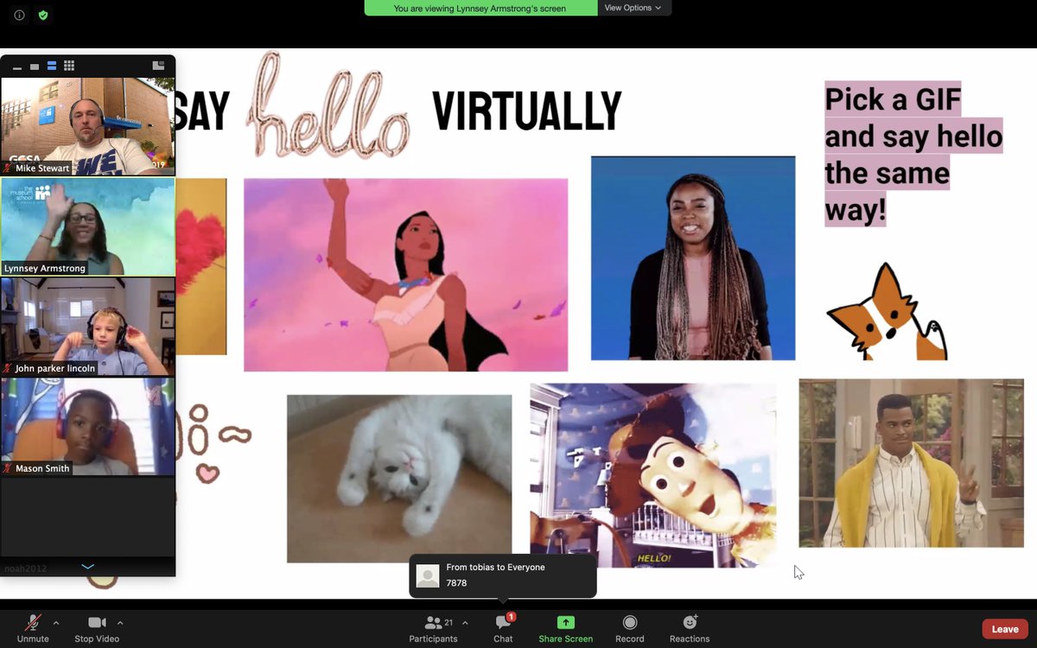Click the GIF of man in yellow sweater
Image resolution: width=1037 pixels, height=648 pixels.
click(x=911, y=462)
